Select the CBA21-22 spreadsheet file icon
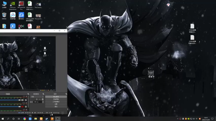 pos(30,17)
